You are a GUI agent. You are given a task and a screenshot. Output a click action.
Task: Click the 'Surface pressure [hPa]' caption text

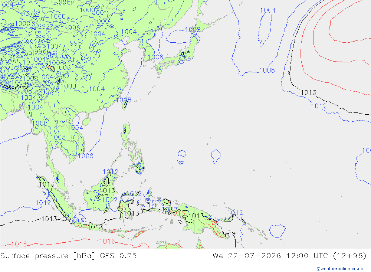pyautogui.click(x=47, y=256)
